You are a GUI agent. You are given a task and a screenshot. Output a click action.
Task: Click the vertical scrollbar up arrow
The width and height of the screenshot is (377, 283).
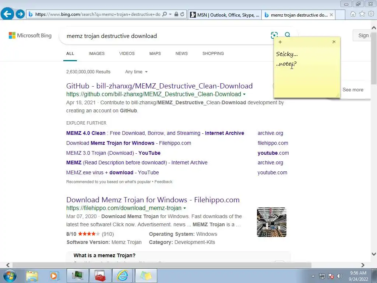(374, 28)
